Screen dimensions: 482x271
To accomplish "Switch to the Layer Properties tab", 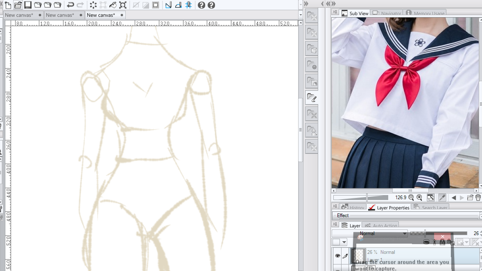I will (x=389, y=207).
